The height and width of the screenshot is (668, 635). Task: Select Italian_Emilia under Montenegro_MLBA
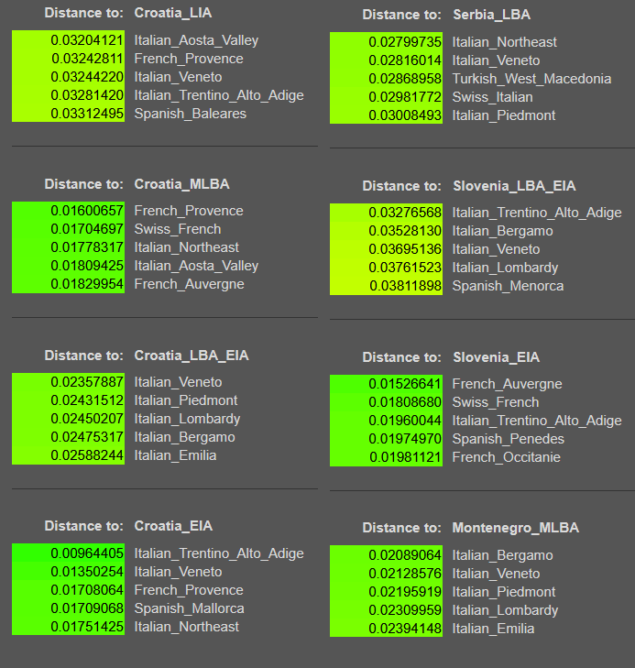493,629
